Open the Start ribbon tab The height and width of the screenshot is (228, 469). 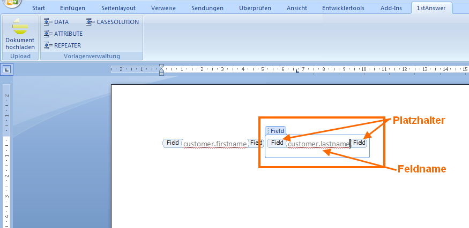point(39,8)
